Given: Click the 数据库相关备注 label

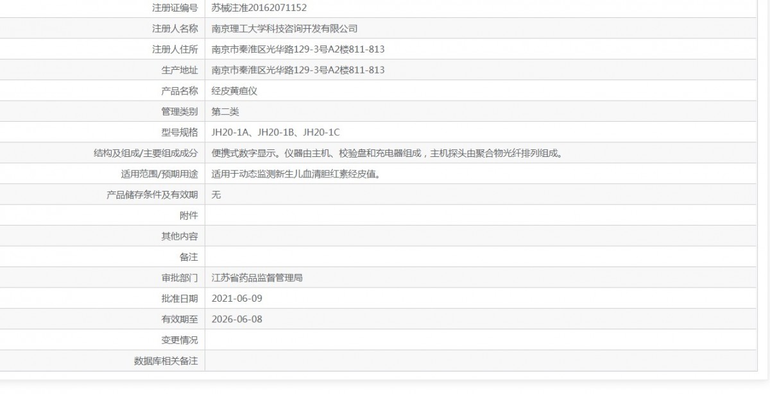Looking at the screenshot, I should point(166,361).
